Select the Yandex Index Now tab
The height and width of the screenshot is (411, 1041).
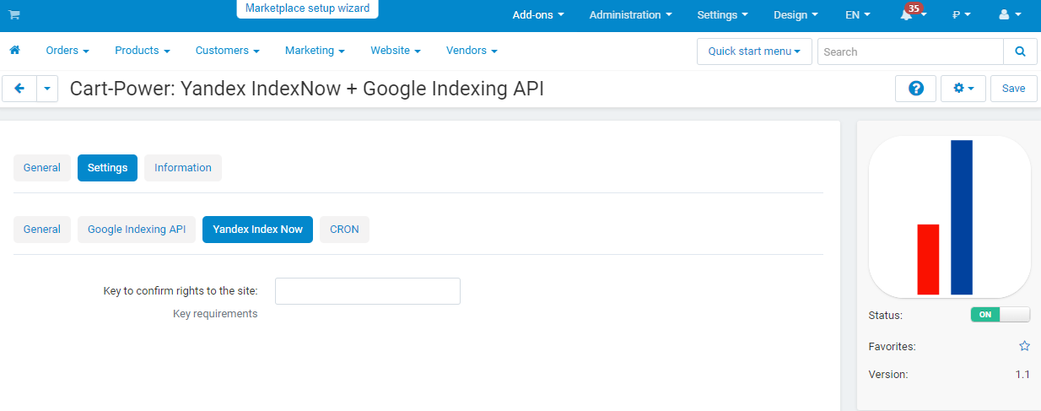(257, 230)
